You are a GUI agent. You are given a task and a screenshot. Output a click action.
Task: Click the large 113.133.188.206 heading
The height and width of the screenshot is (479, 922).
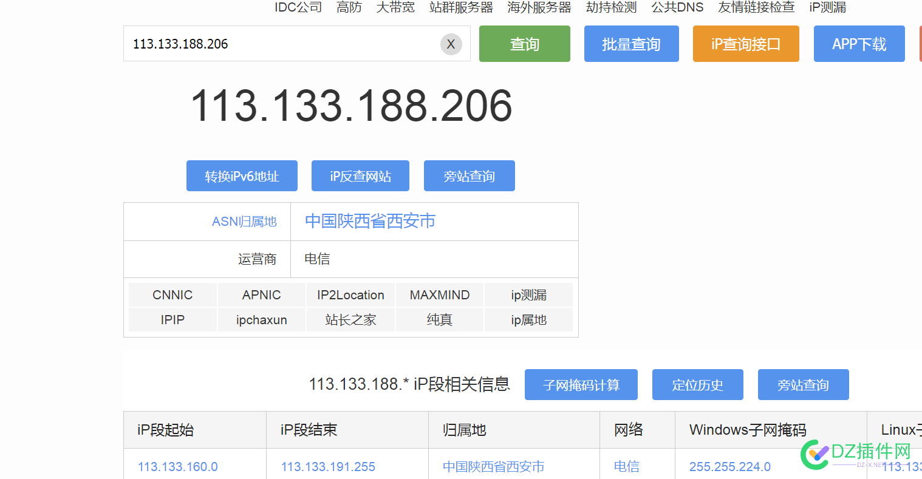[x=351, y=106]
